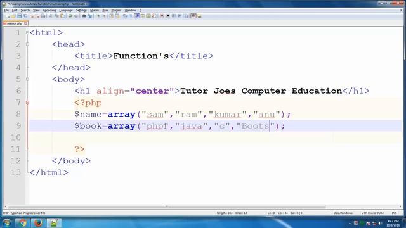Image resolution: width=406 pixels, height=228 pixels.
Task: Play back the recorded macro icon
Action: pyautogui.click(x=174, y=16)
